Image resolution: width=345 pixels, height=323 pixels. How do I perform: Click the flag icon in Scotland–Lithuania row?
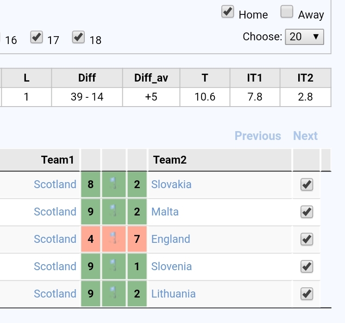(x=113, y=292)
